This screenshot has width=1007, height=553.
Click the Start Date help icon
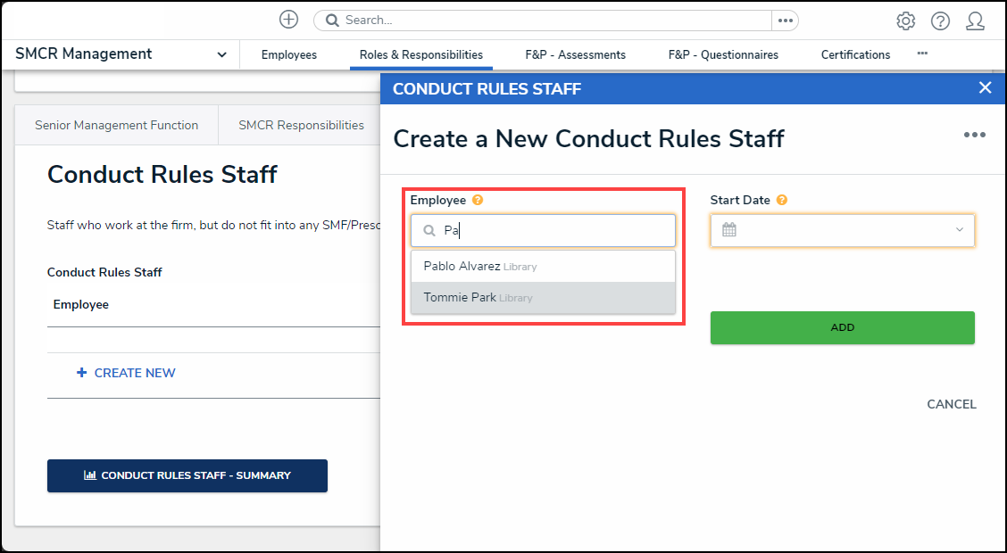782,201
